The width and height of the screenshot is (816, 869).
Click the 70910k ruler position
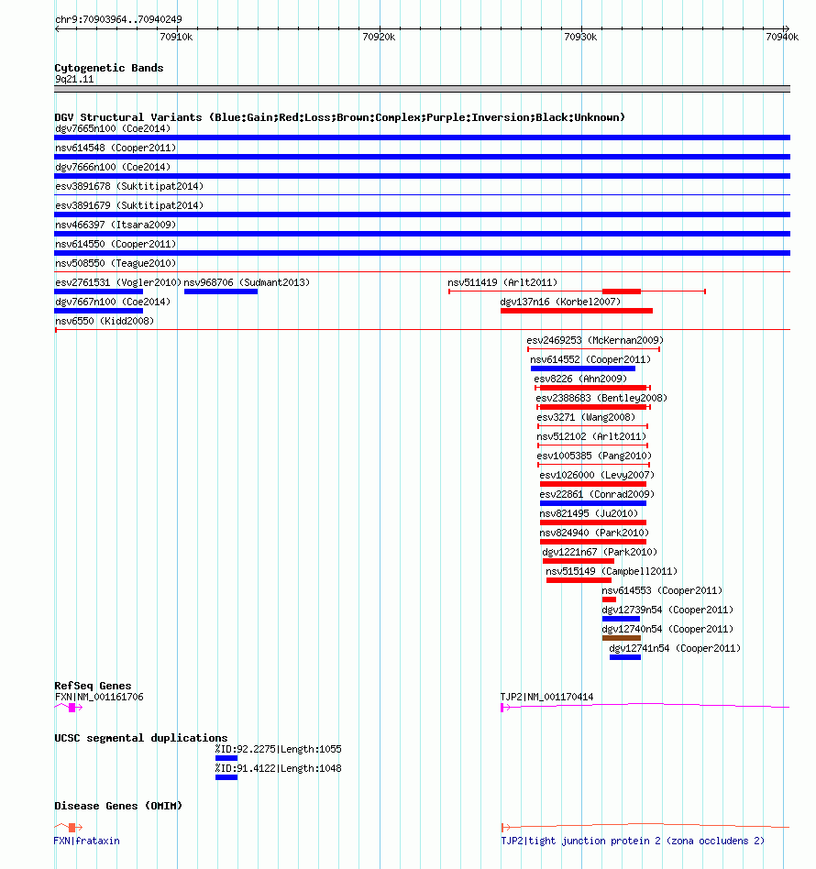[x=176, y=38]
